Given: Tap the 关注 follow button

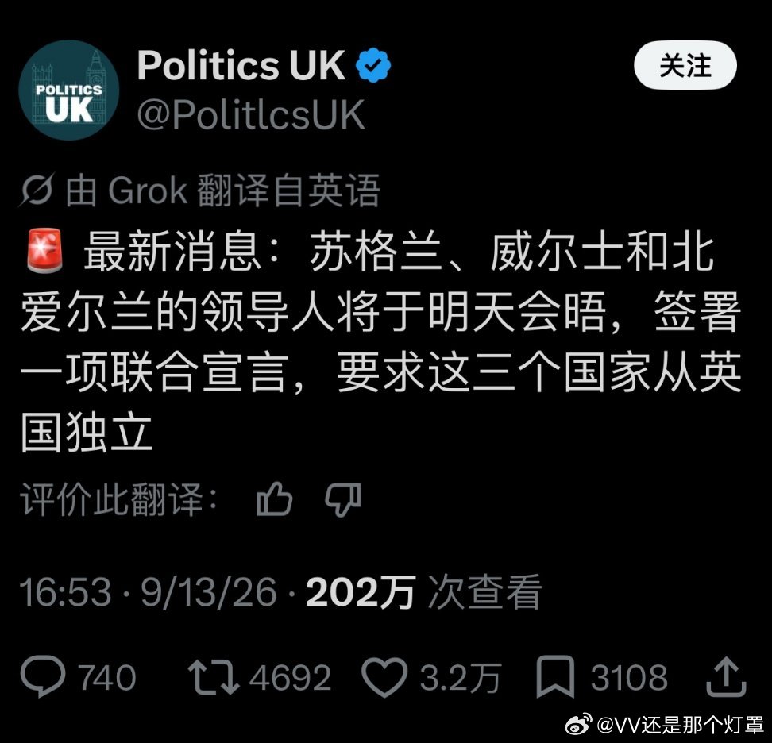Looking at the screenshot, I should pos(685,65).
